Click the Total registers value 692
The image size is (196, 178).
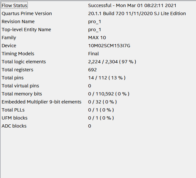click(93, 70)
